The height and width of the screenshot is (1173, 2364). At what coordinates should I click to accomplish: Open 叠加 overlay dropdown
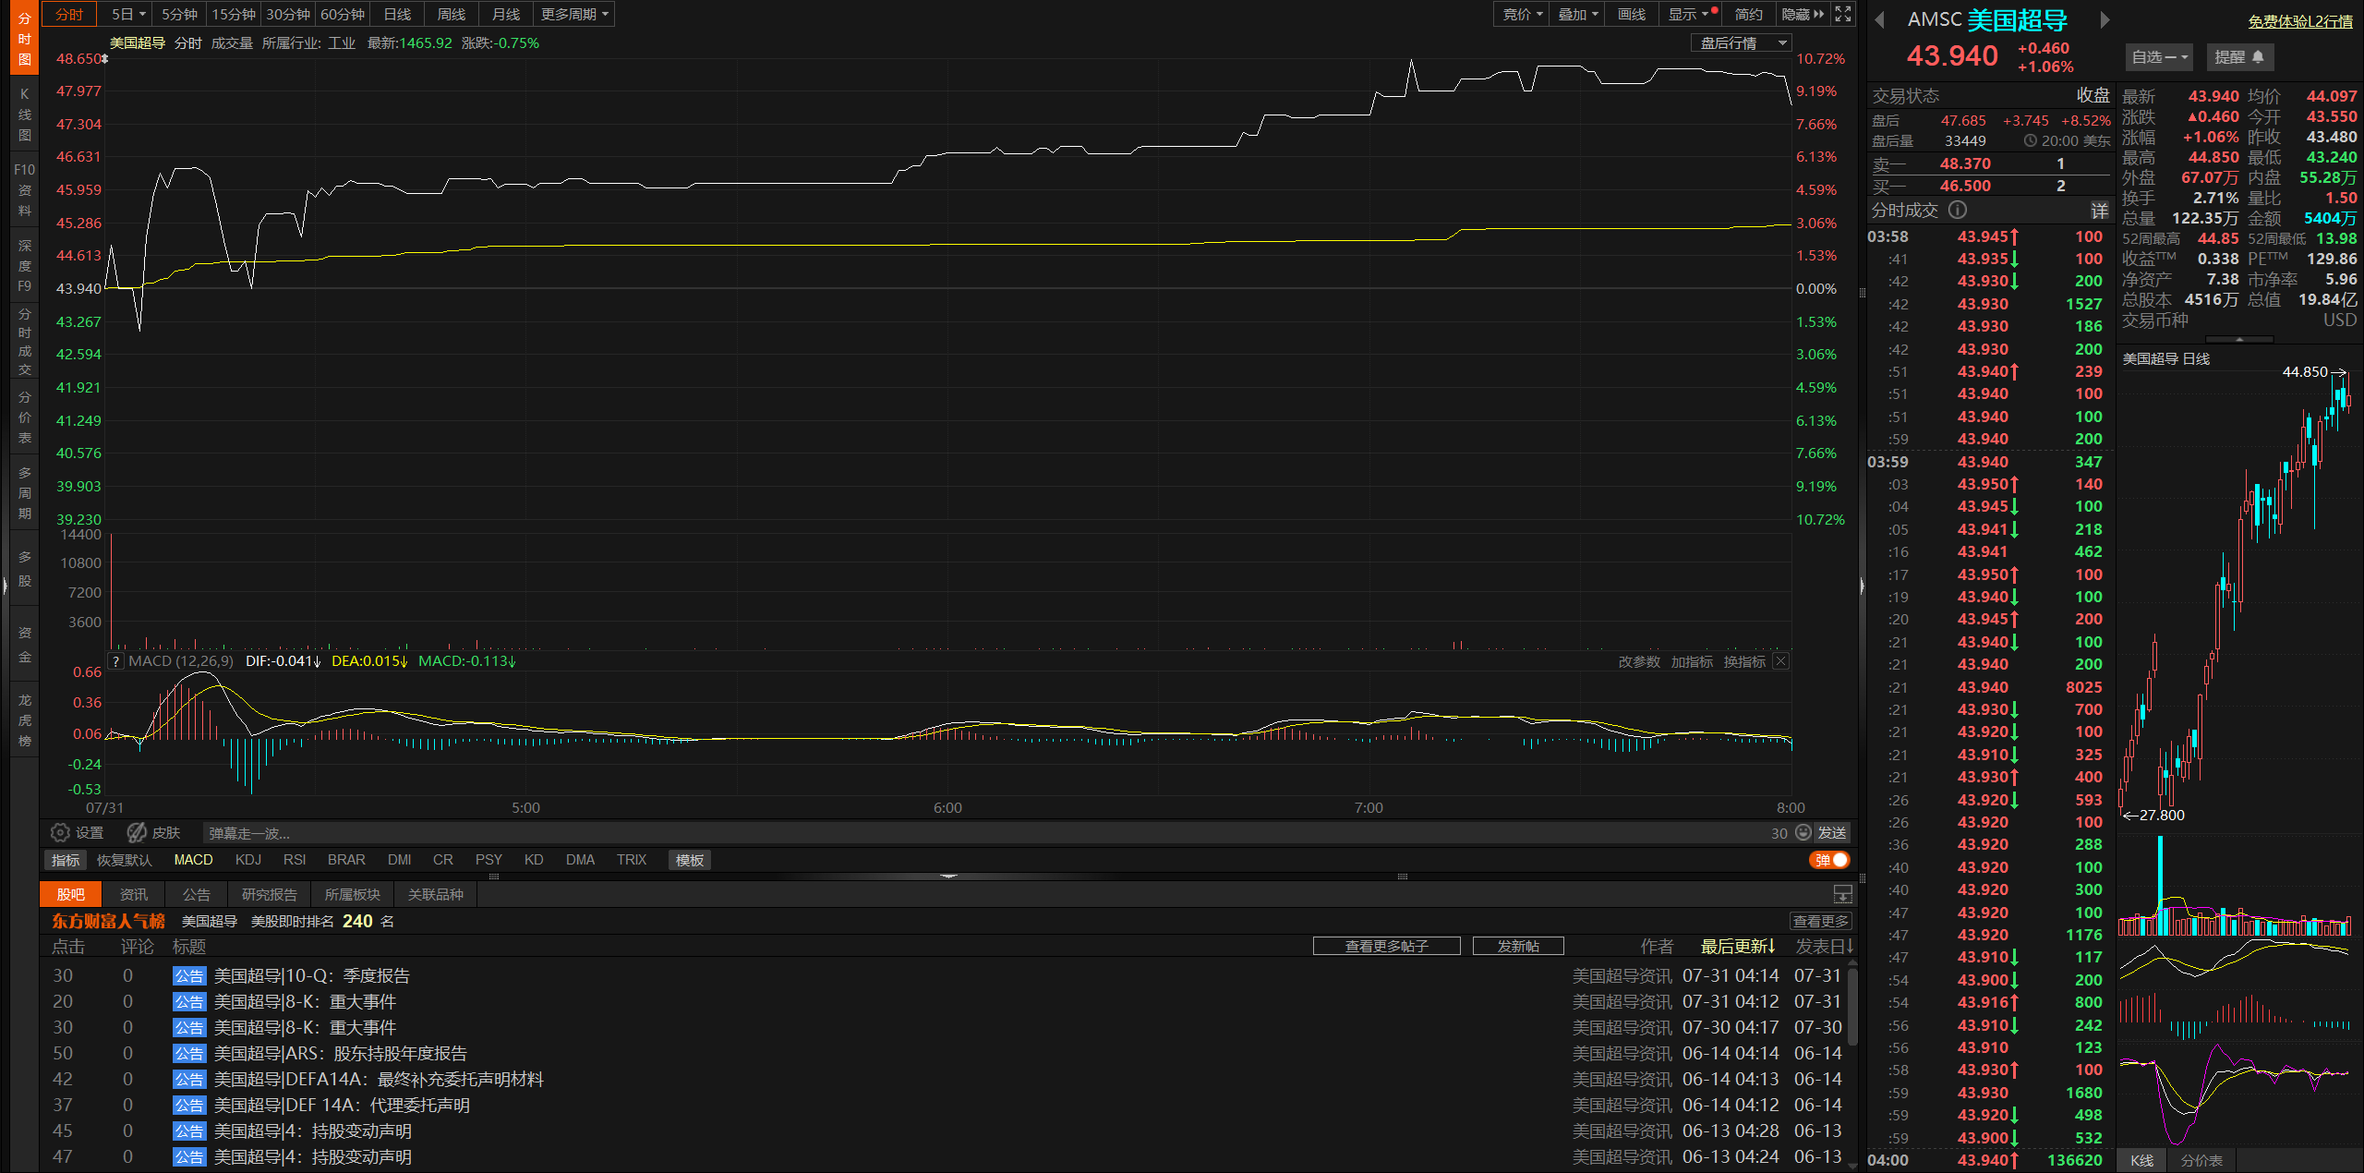(x=1578, y=14)
